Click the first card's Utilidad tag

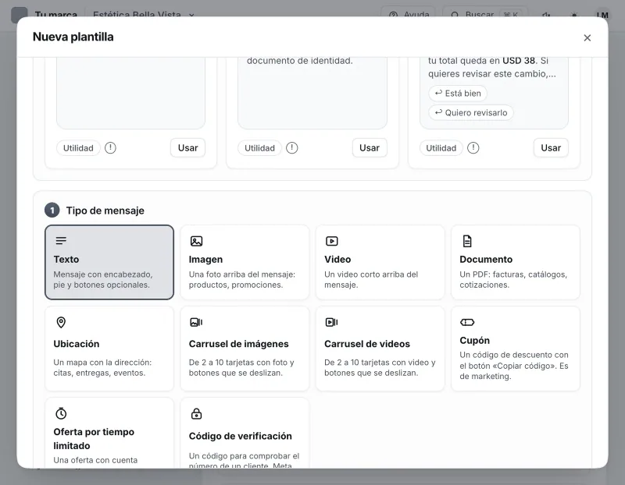tap(78, 148)
